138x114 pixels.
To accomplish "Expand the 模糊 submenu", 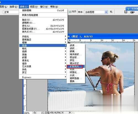I will [43, 42].
